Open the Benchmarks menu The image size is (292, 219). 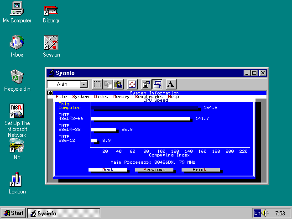[149, 97]
